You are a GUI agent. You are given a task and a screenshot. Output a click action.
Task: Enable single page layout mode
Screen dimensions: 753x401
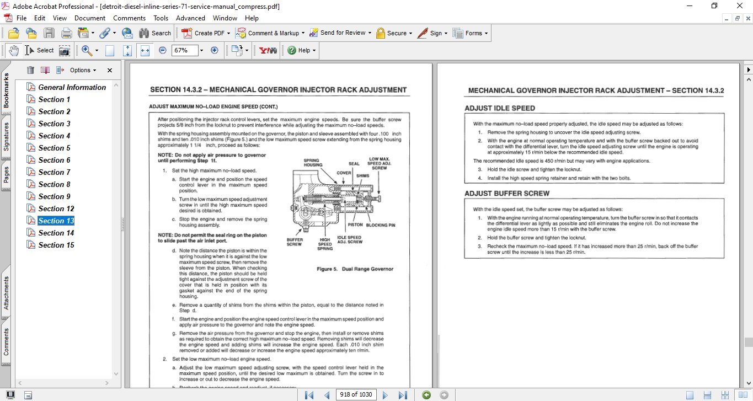(x=690, y=395)
